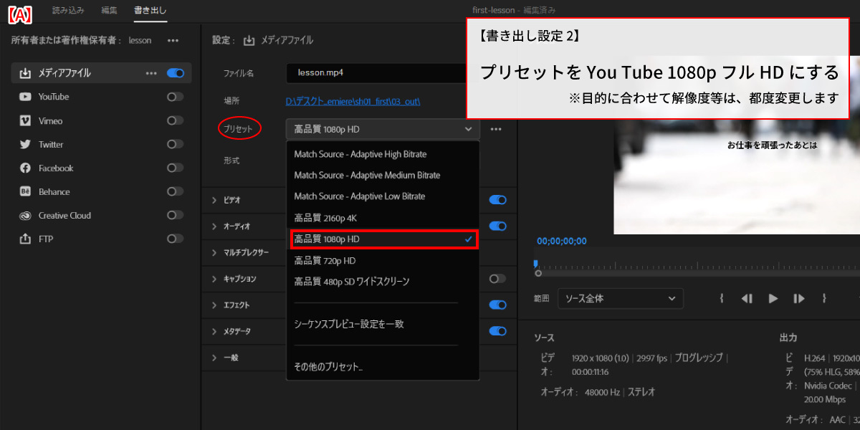Screen dimensions: 860x430
Task: Click the media file export icon in sidebar
Action: (25, 73)
